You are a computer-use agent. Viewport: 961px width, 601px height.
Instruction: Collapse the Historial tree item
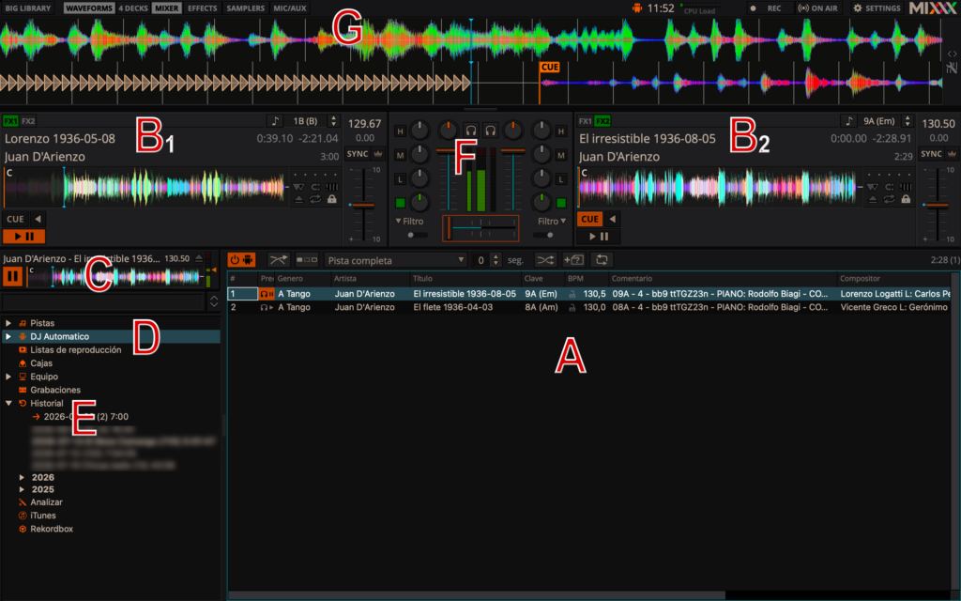(x=8, y=404)
